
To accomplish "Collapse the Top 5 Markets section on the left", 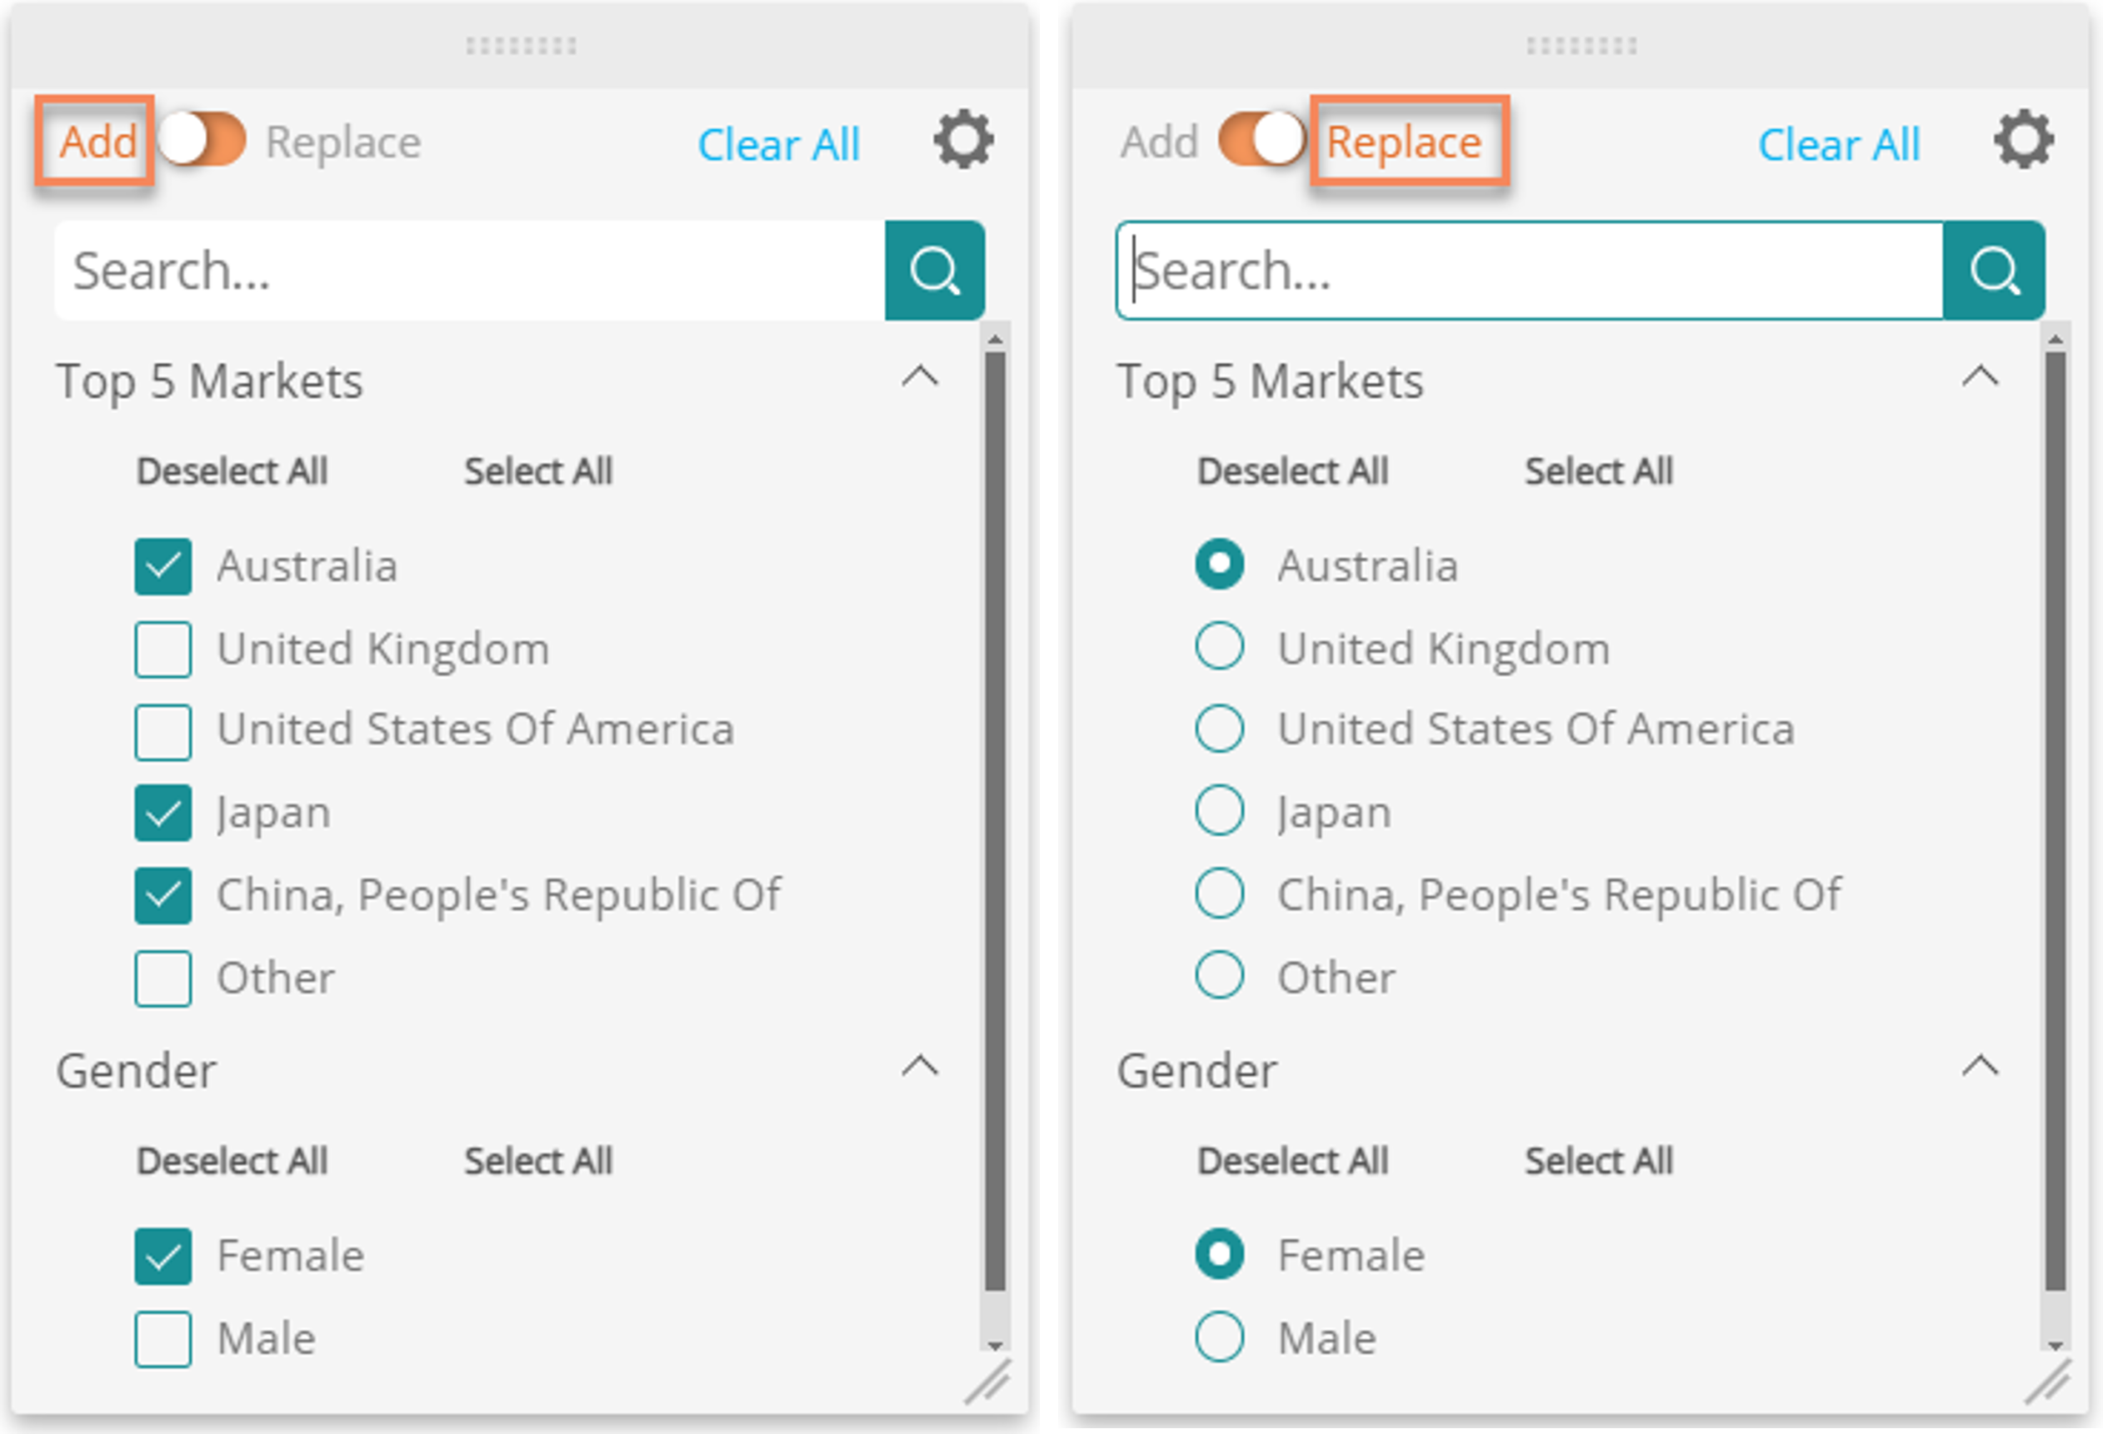I will [922, 378].
